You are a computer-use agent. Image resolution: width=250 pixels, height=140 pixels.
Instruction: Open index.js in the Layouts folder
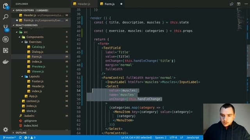point(37,91)
